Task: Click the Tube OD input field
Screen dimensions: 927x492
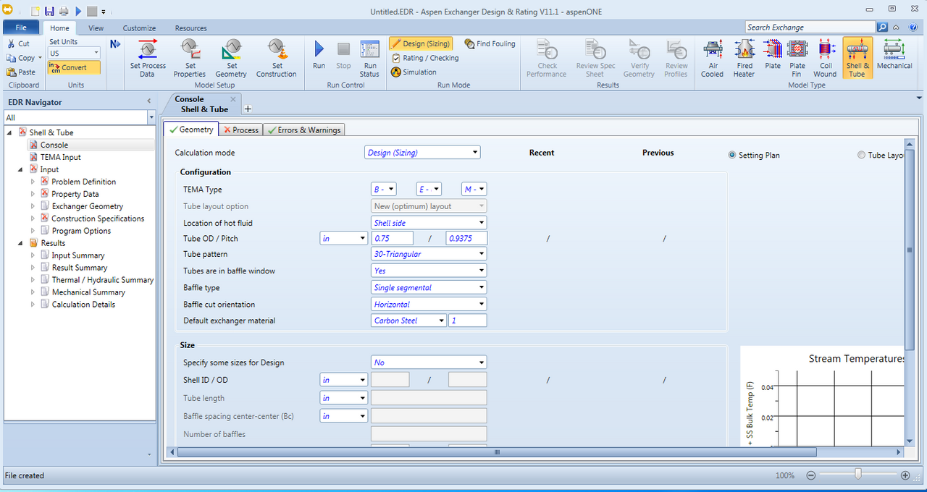Action: click(x=392, y=238)
